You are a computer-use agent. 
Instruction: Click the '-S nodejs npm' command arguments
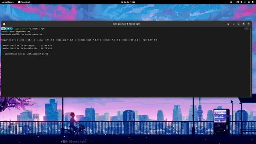pyautogui.click(x=37, y=29)
